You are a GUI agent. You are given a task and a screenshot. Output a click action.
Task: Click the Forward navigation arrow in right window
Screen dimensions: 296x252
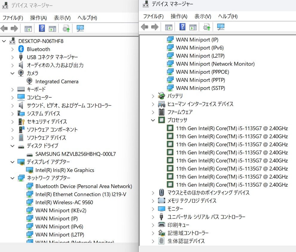155,27
